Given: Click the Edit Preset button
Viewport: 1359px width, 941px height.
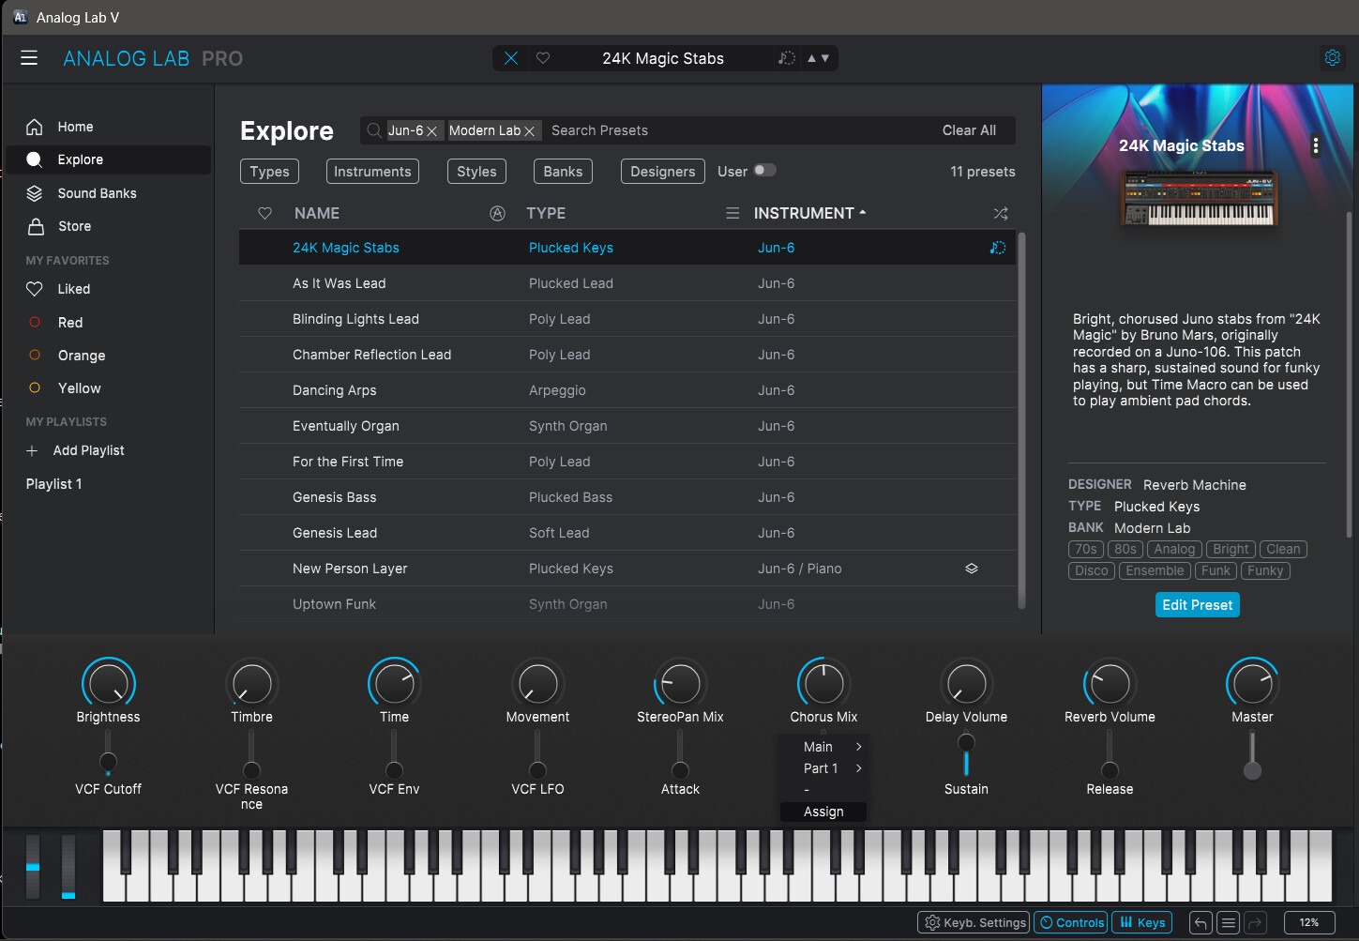Looking at the screenshot, I should (x=1197, y=605).
